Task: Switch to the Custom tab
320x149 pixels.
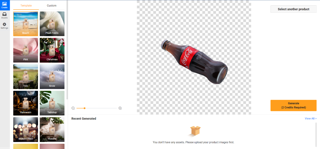Action: (51, 5)
